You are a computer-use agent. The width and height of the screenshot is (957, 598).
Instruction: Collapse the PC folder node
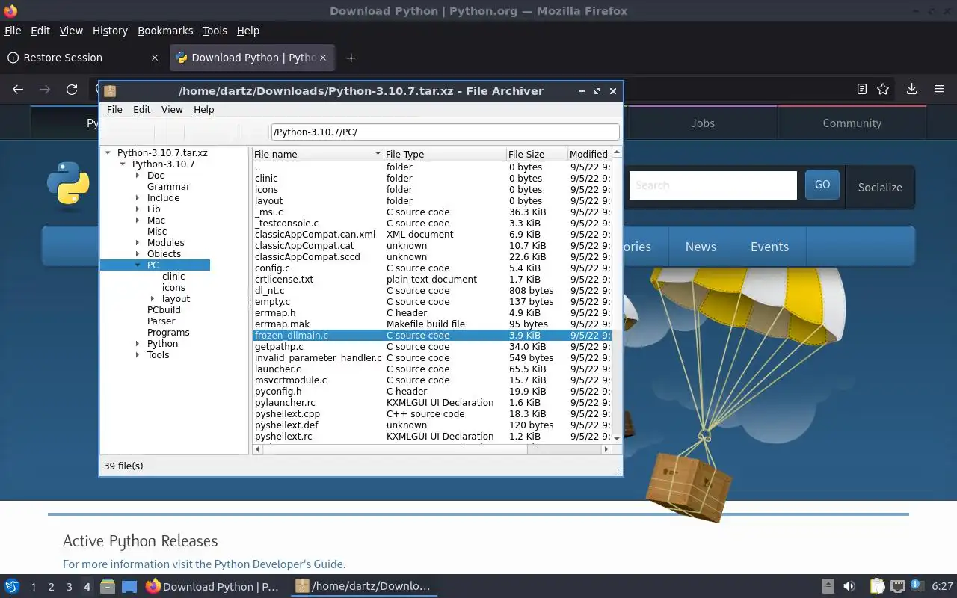(x=138, y=265)
